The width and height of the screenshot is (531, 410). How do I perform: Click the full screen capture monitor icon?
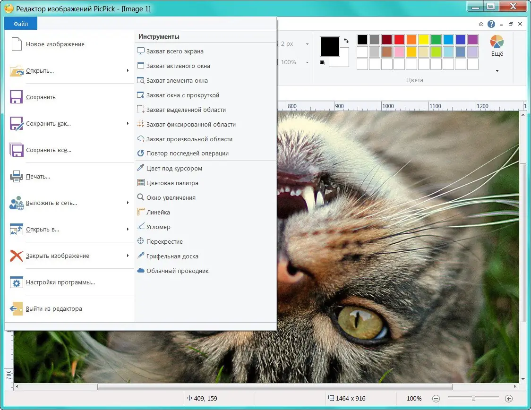(140, 51)
